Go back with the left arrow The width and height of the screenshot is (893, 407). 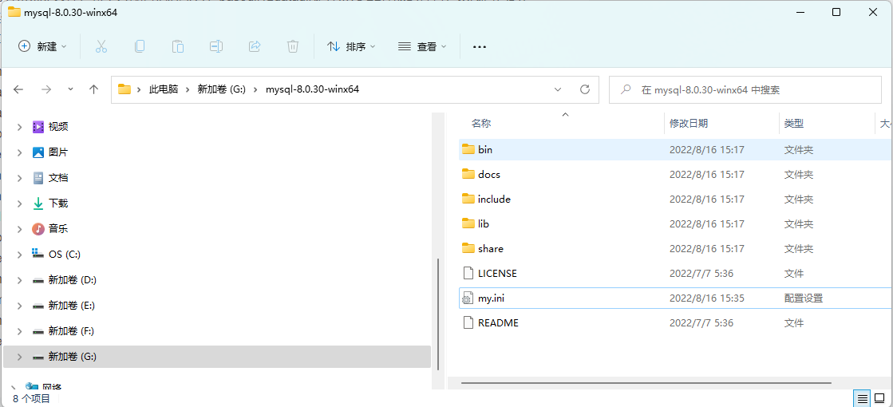point(18,89)
